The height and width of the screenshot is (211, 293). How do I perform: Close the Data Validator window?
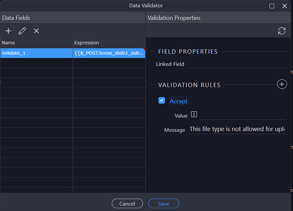pos(284,6)
